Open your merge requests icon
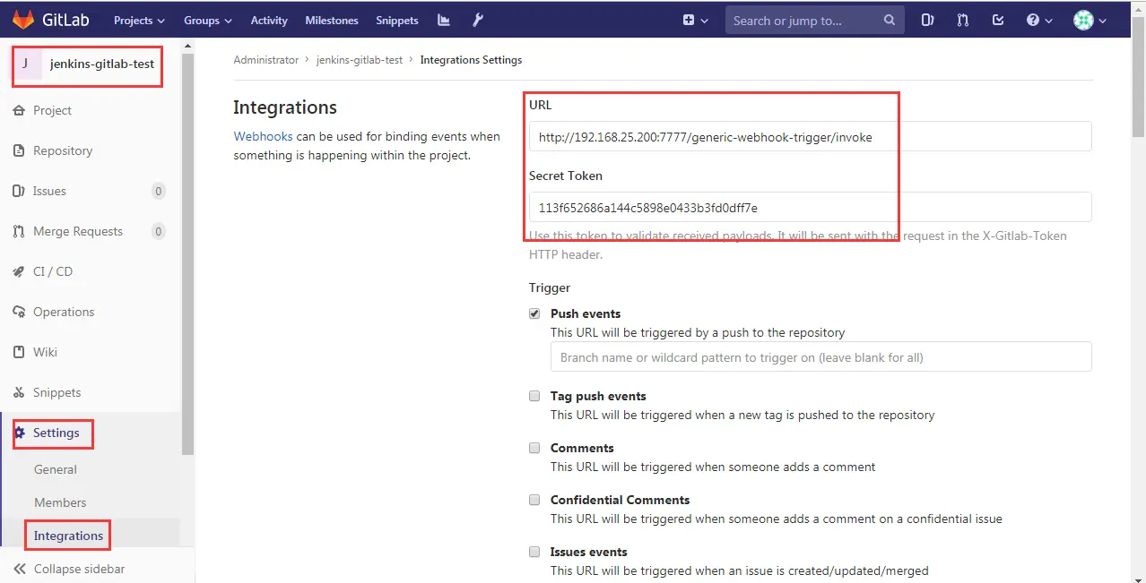This screenshot has width=1146, height=583. tap(962, 19)
